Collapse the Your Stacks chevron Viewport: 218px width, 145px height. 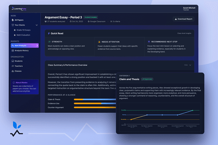click(x=37, y=25)
